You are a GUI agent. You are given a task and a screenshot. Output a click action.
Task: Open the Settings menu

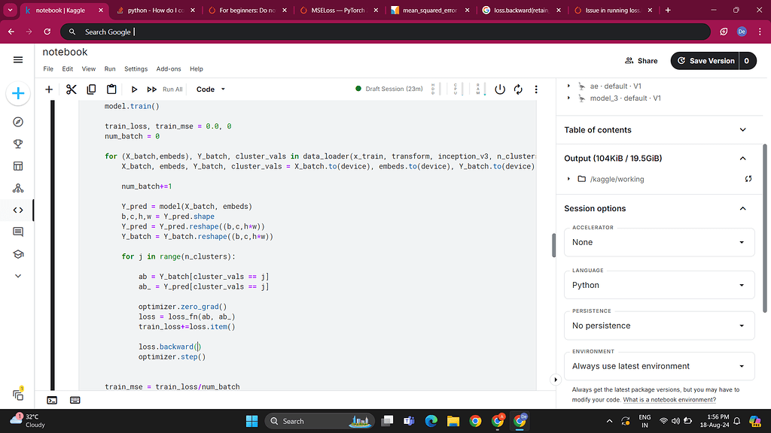coord(136,68)
